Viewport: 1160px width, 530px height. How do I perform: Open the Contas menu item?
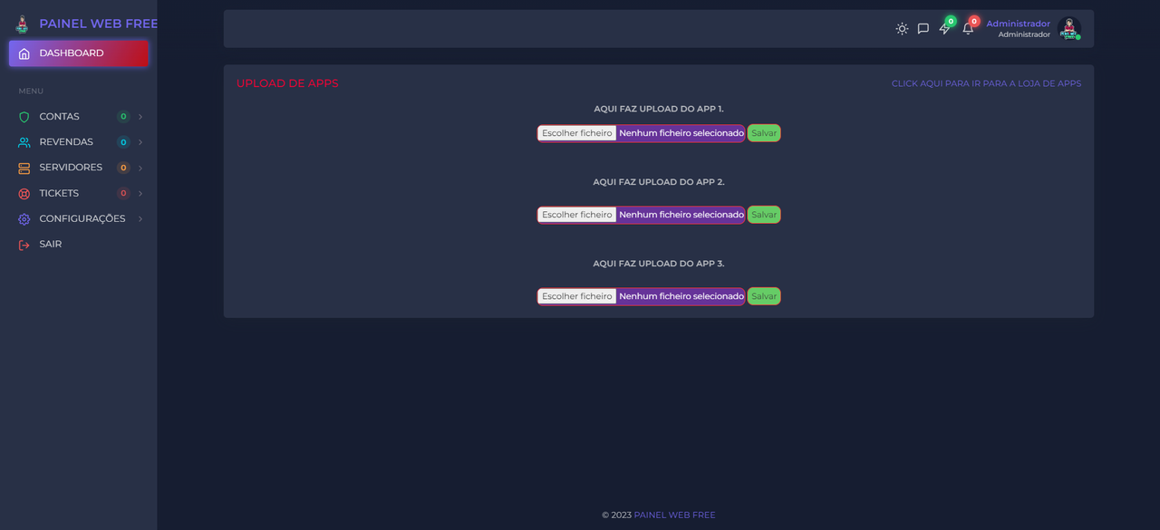tap(79, 117)
